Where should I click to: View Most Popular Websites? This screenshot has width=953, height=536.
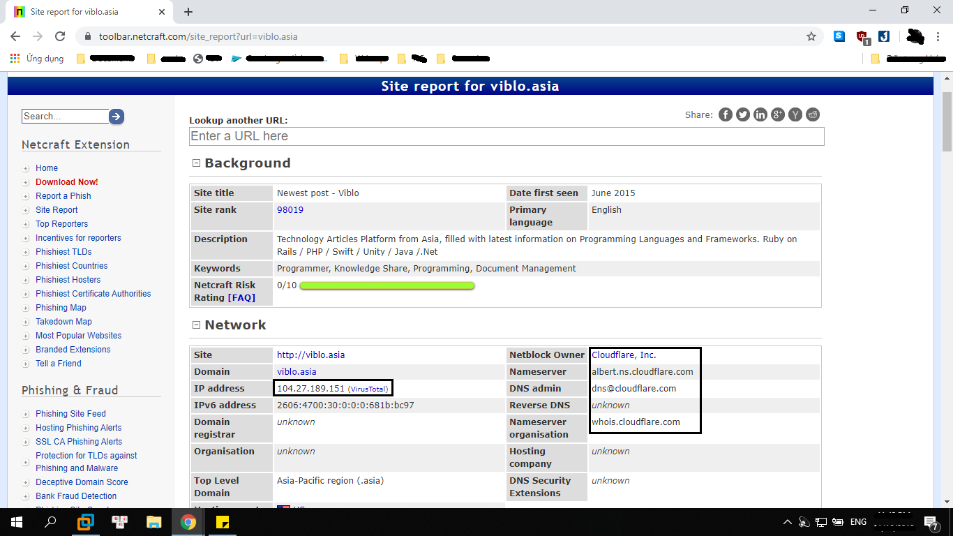(79, 336)
